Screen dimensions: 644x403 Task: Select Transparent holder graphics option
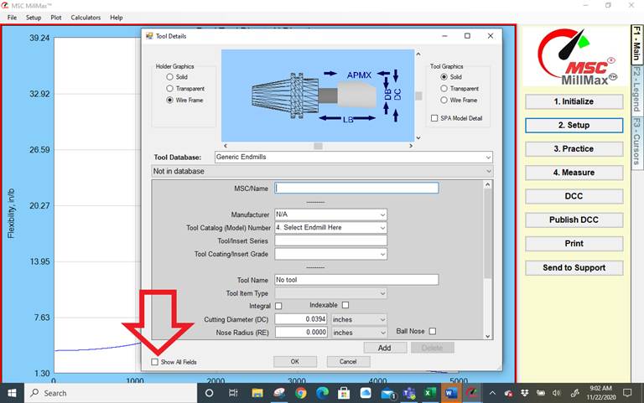[169, 88]
